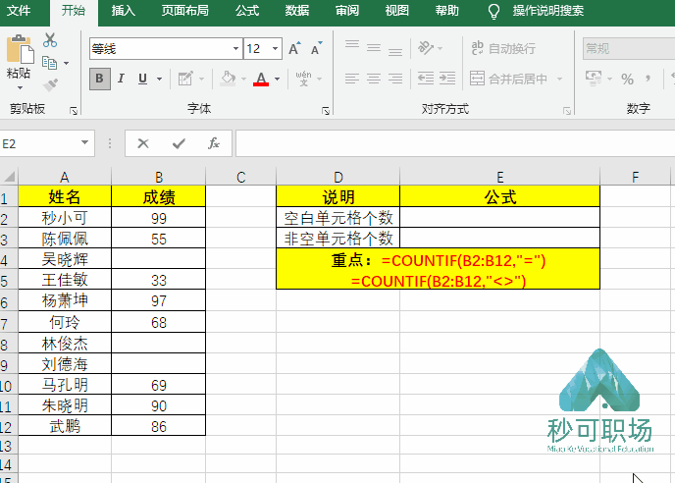The image size is (675, 483).
Task: Click the Format Painter brush icon
Action: point(50,84)
